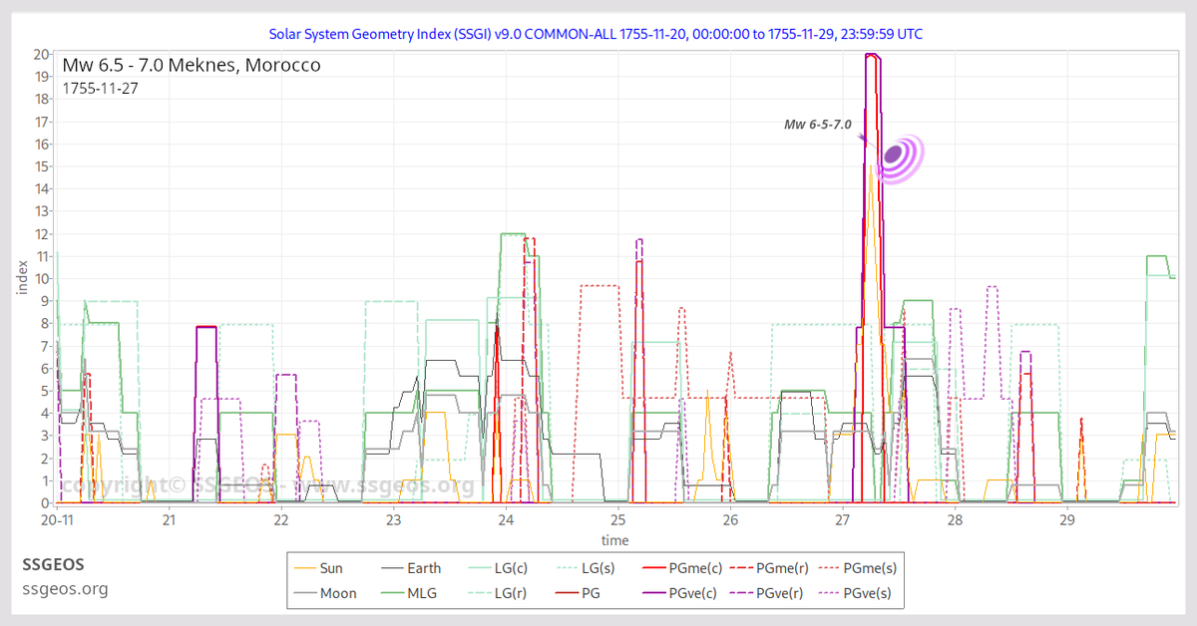Click the x-axis tick label 27
1197x626 pixels.
(843, 519)
